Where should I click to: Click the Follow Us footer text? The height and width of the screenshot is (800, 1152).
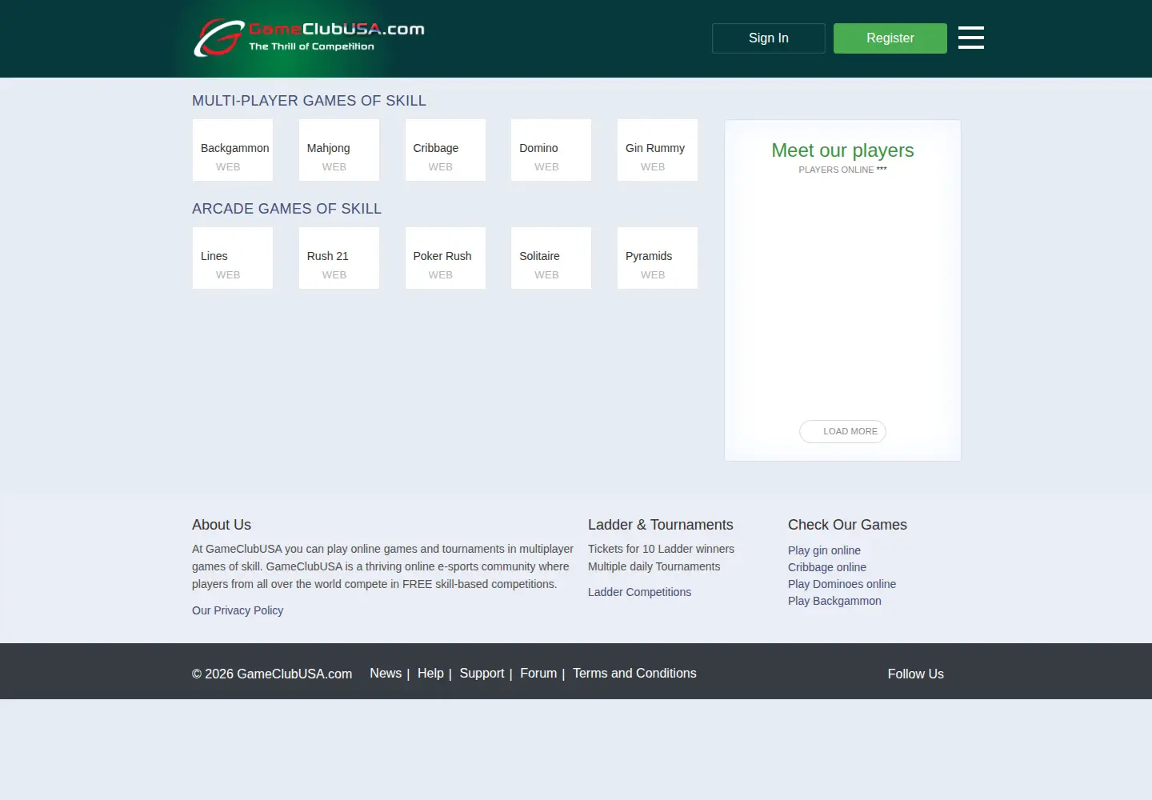click(915, 674)
